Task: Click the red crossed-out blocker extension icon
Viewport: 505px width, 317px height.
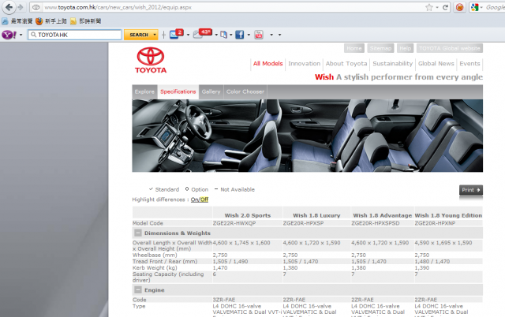Action: 459,7
